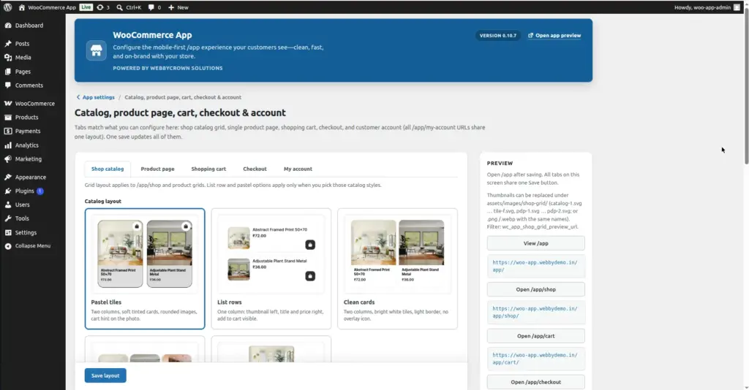Image resolution: width=749 pixels, height=390 pixels.
Task: Click the woo-app.webbydemo.in/app/ URL
Action: (535, 266)
